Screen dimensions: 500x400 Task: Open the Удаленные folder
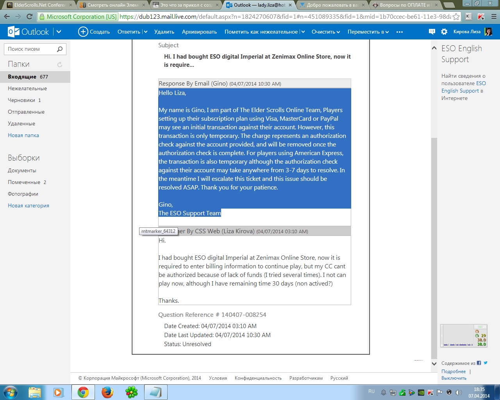pos(21,123)
